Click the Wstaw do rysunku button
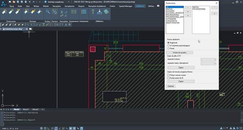 [x=179, y=52]
